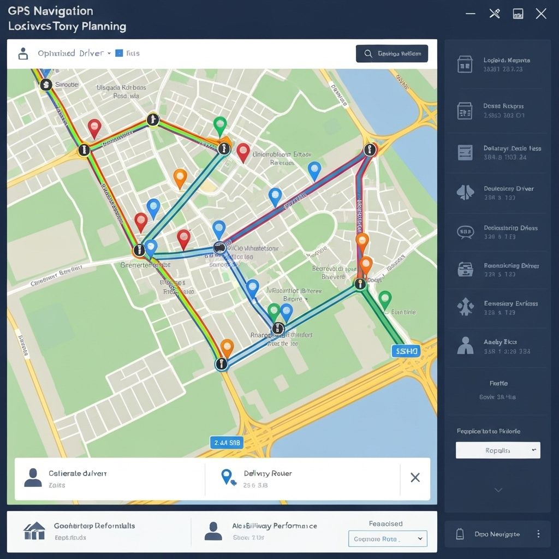The image size is (559, 559).
Task: Click the driver profile icon above the map
Action: coord(23,53)
